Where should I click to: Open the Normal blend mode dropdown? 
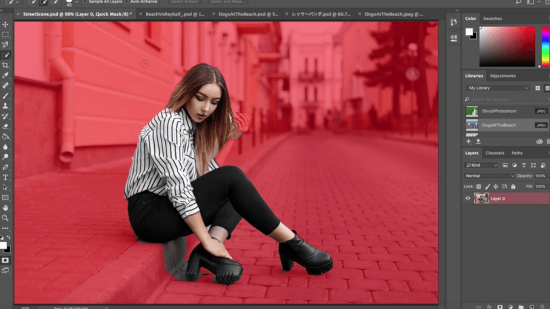click(489, 176)
